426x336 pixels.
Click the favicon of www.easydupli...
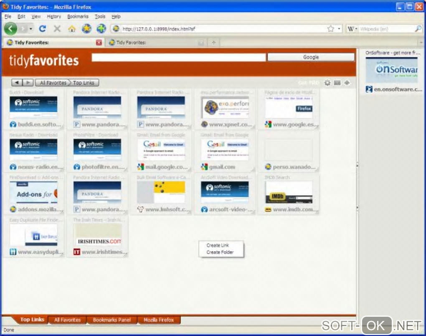13,252
